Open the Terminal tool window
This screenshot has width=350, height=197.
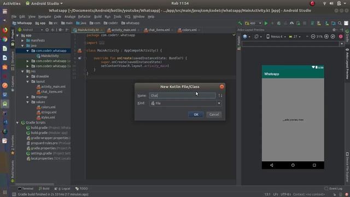pyautogui.click(x=26, y=189)
